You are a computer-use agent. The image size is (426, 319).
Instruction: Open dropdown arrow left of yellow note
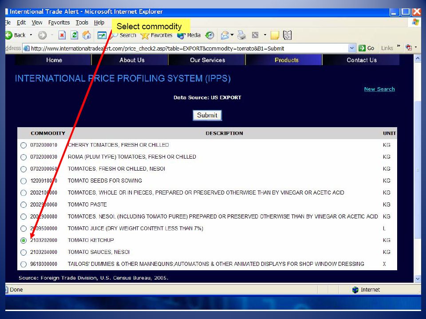pos(265,35)
